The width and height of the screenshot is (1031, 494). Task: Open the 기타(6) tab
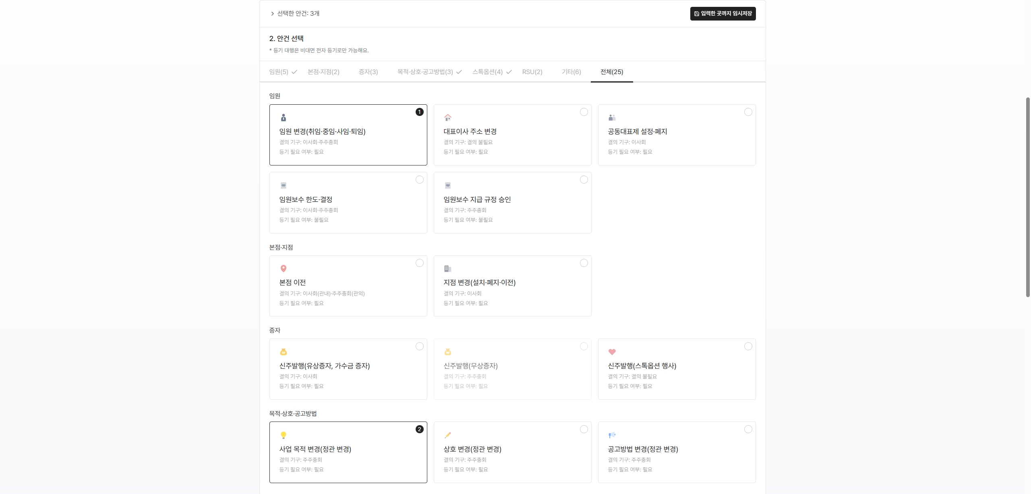571,72
